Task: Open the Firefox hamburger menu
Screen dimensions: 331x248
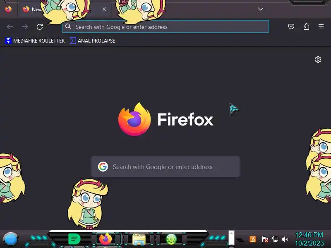Action: (321, 26)
